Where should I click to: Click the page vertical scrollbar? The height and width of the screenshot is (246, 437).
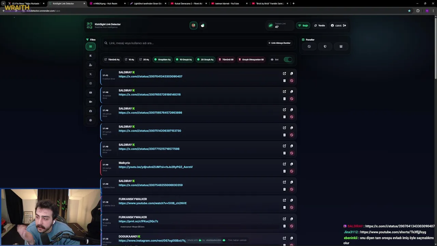click(x=435, y=48)
